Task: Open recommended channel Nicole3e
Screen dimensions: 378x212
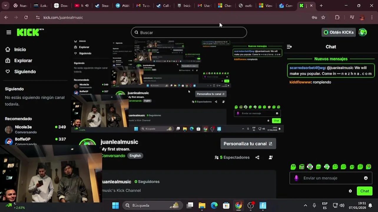Action: click(x=35, y=129)
